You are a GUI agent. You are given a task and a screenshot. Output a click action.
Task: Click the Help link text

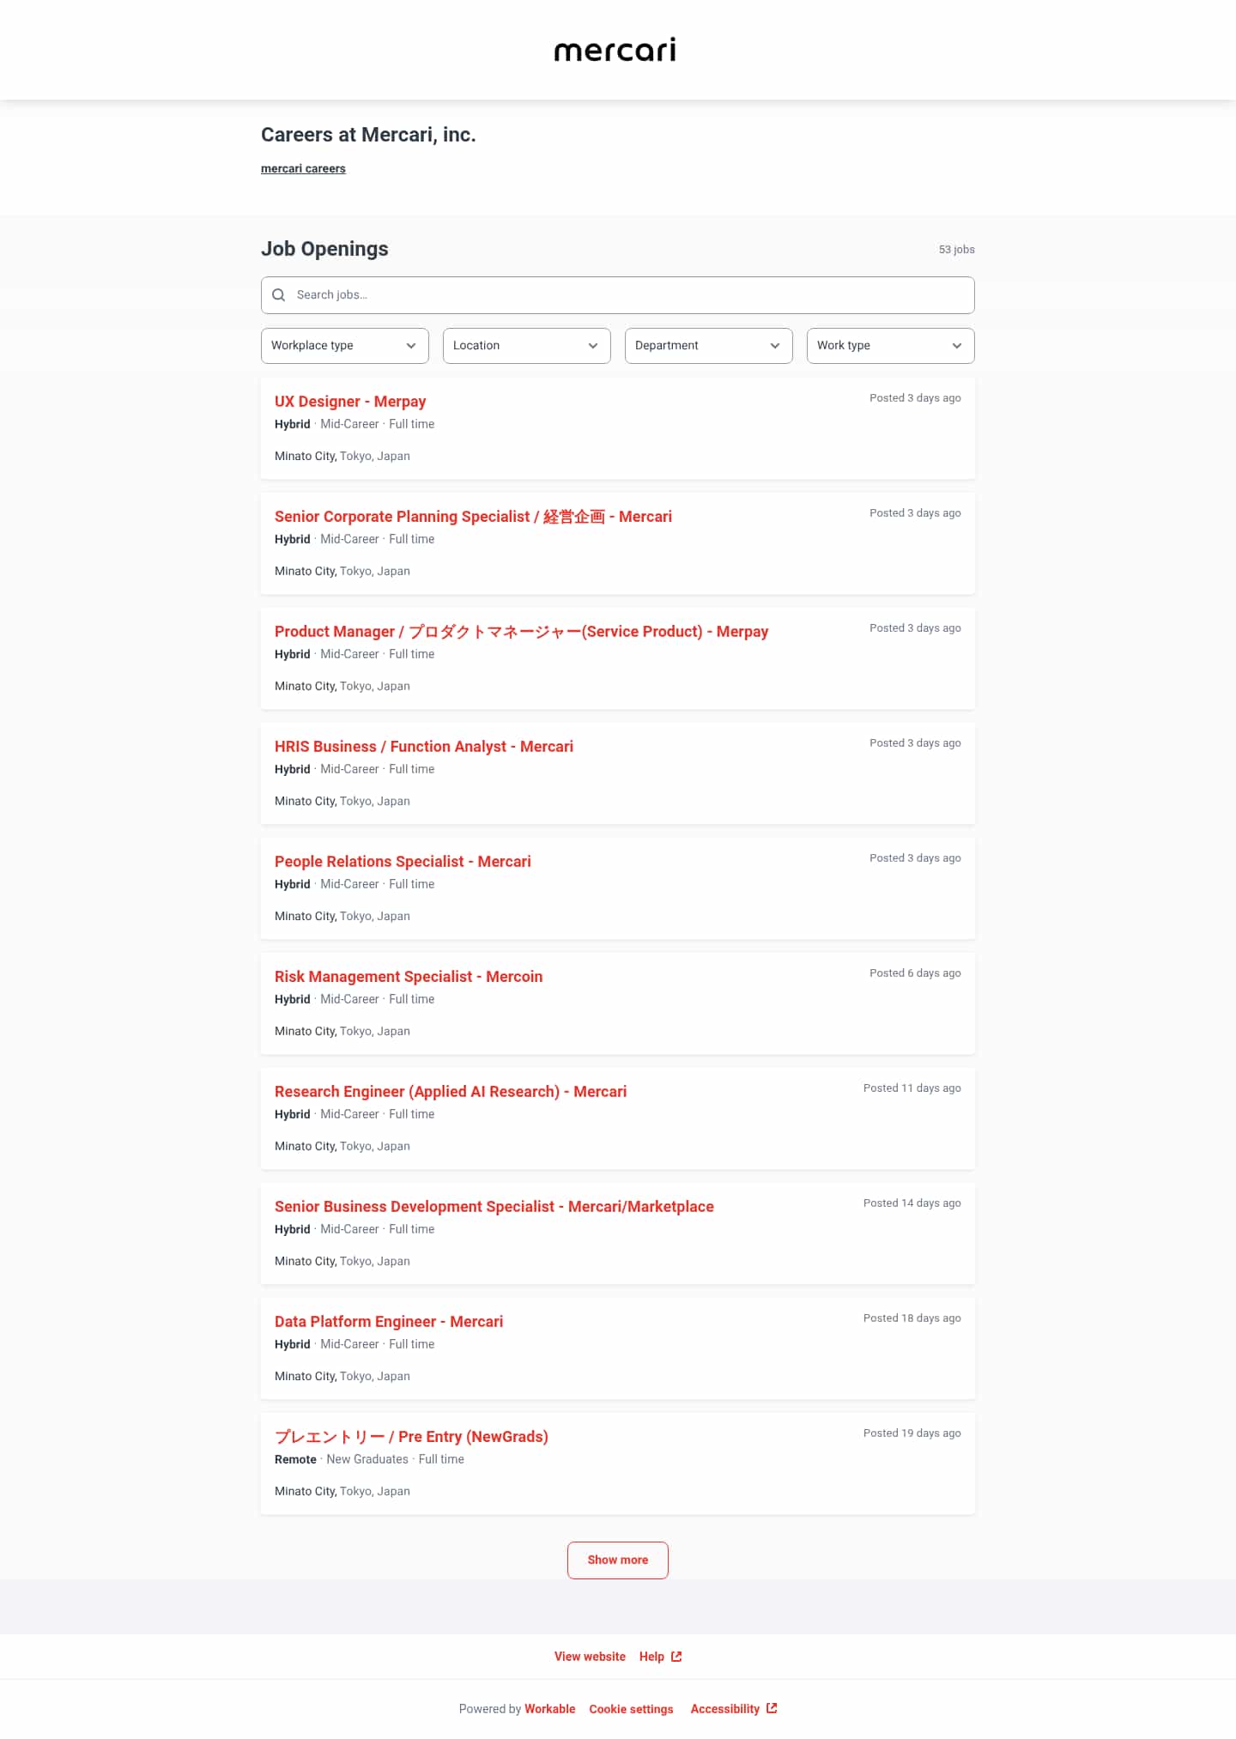pos(651,1657)
